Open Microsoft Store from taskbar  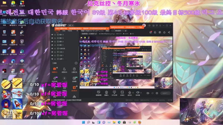[x=124, y=122]
